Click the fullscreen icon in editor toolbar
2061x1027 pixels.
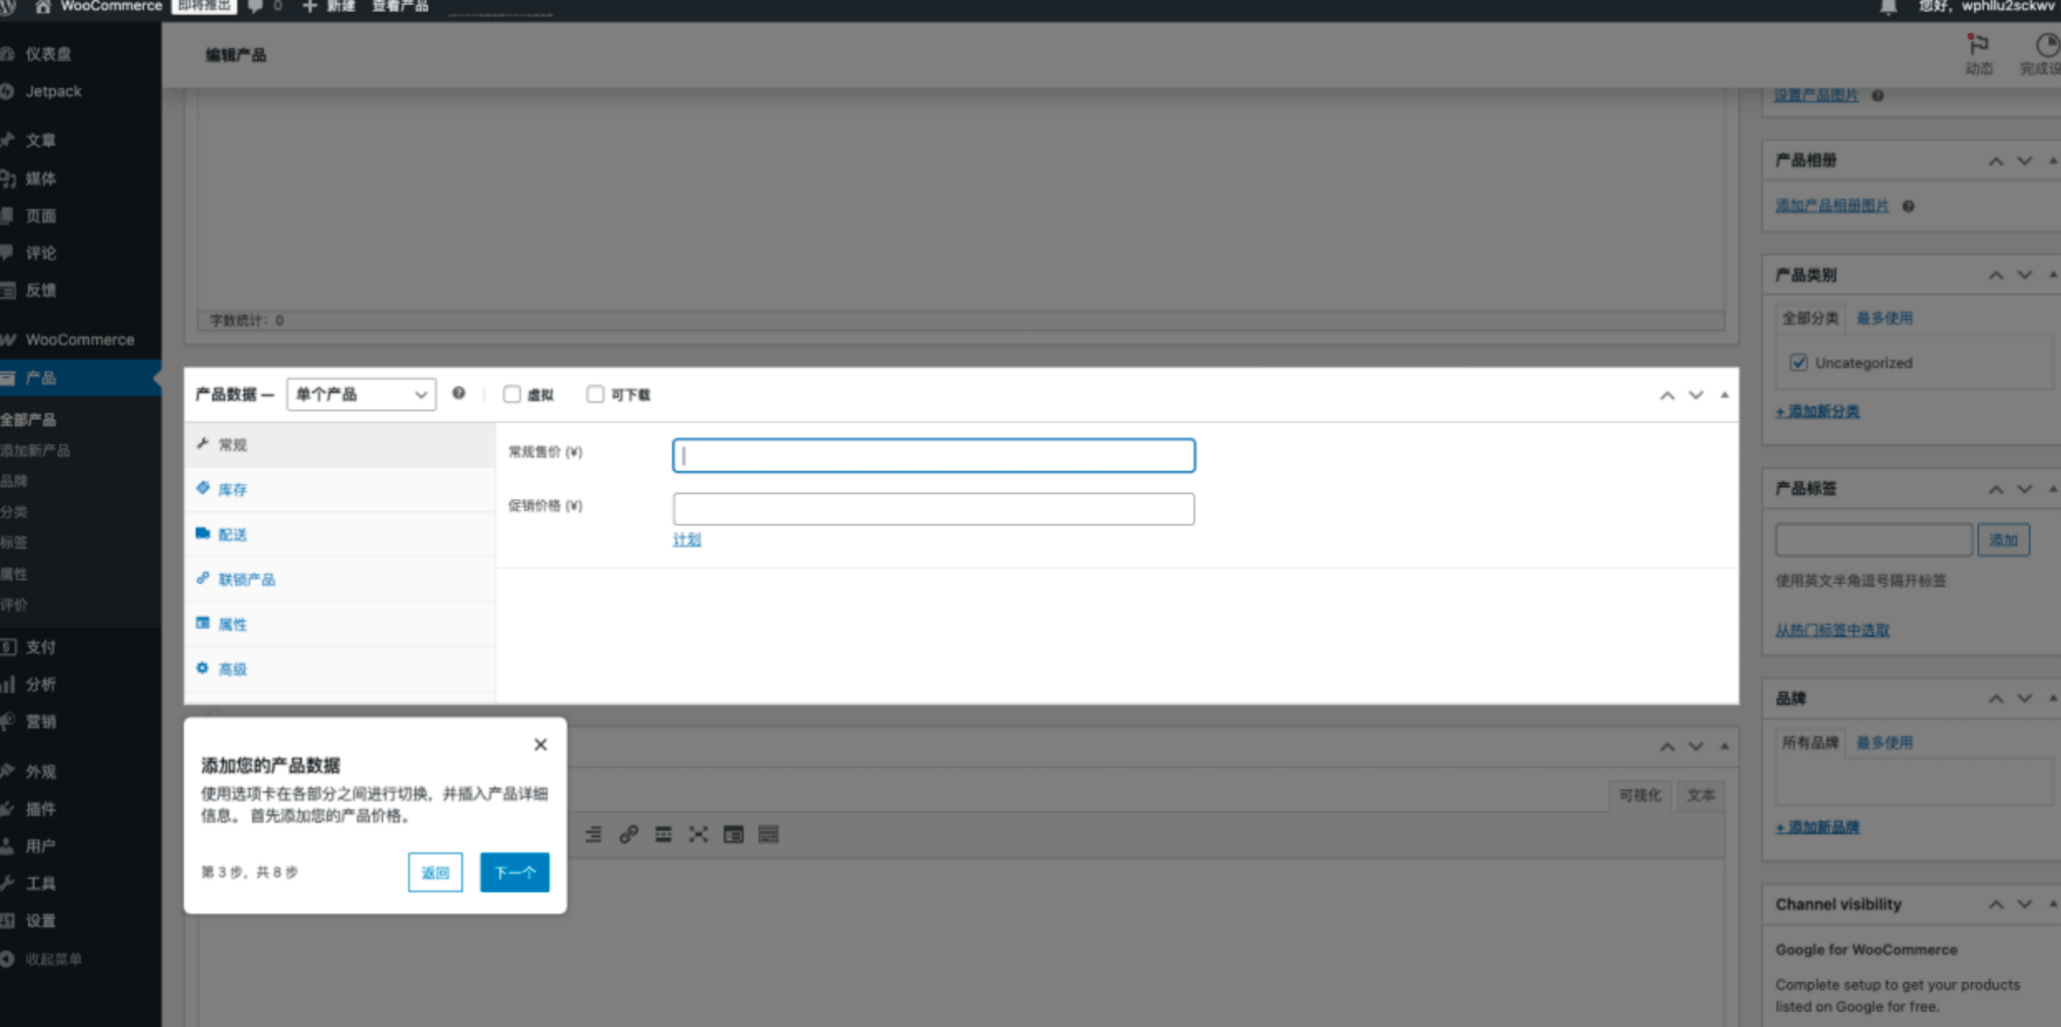(x=697, y=835)
